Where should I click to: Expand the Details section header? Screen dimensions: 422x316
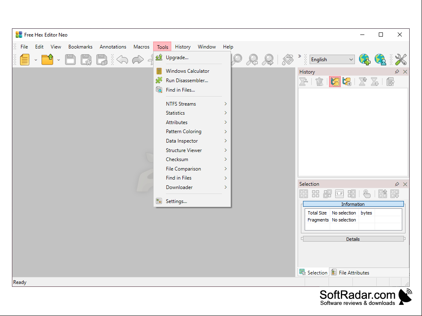[353, 239]
